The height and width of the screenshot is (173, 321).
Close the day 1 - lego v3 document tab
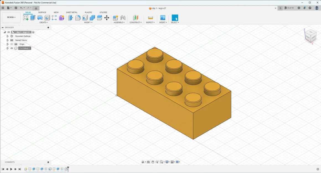(x=275, y=8)
